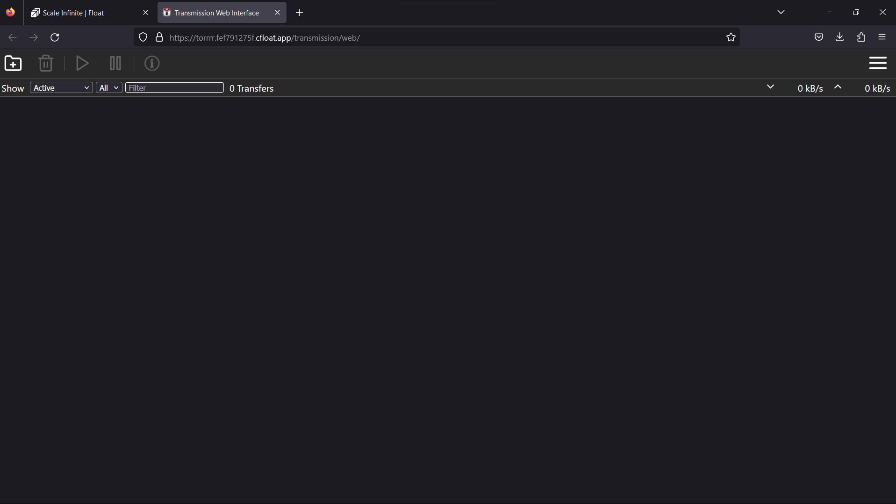The height and width of the screenshot is (504, 896).
Task: Click the upload rate 0 kB/s value
Action: coord(877,88)
